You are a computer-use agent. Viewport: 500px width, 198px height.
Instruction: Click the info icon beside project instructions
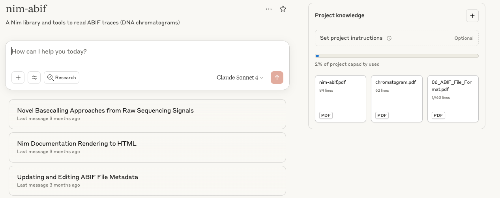389,38
